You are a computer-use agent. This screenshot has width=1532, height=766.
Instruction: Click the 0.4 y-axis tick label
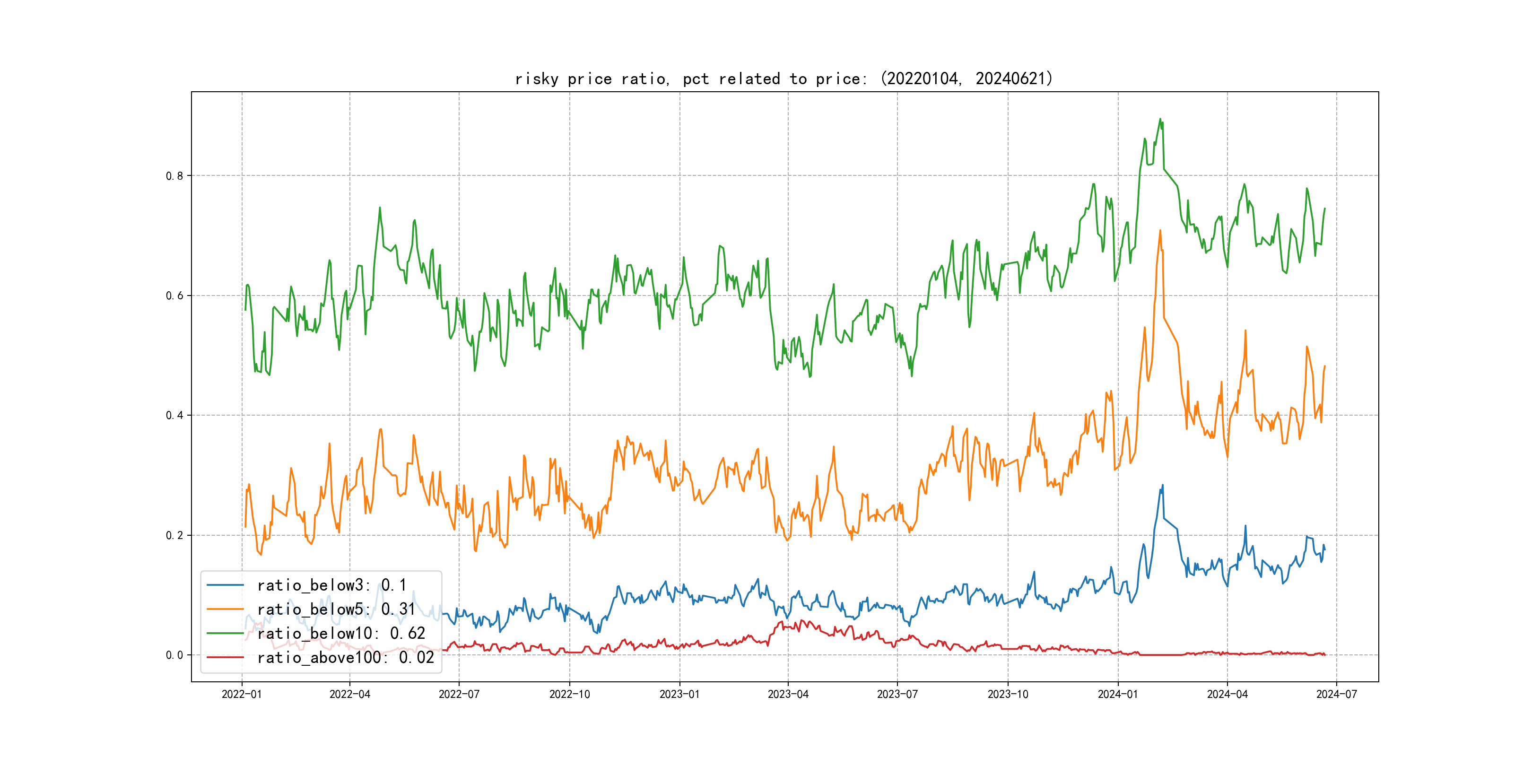tap(174, 415)
